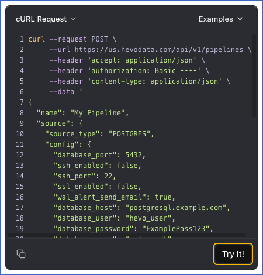The width and height of the screenshot is (263, 275).
Task: Click the 'authorization: Basic' header line
Action: point(129,71)
